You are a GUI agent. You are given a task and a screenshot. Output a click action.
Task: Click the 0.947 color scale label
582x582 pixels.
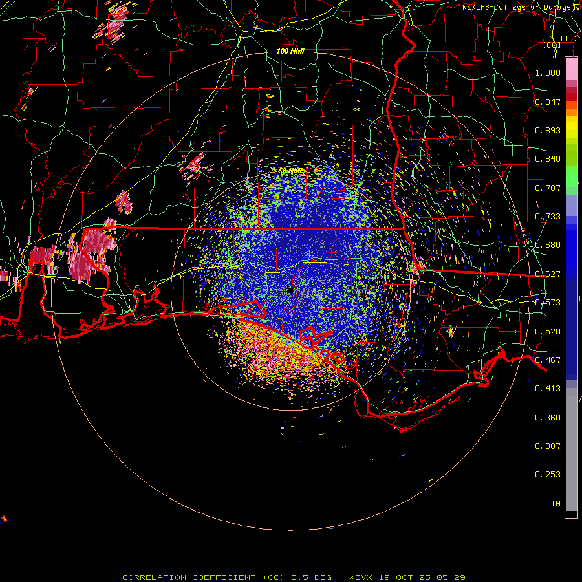coord(548,102)
